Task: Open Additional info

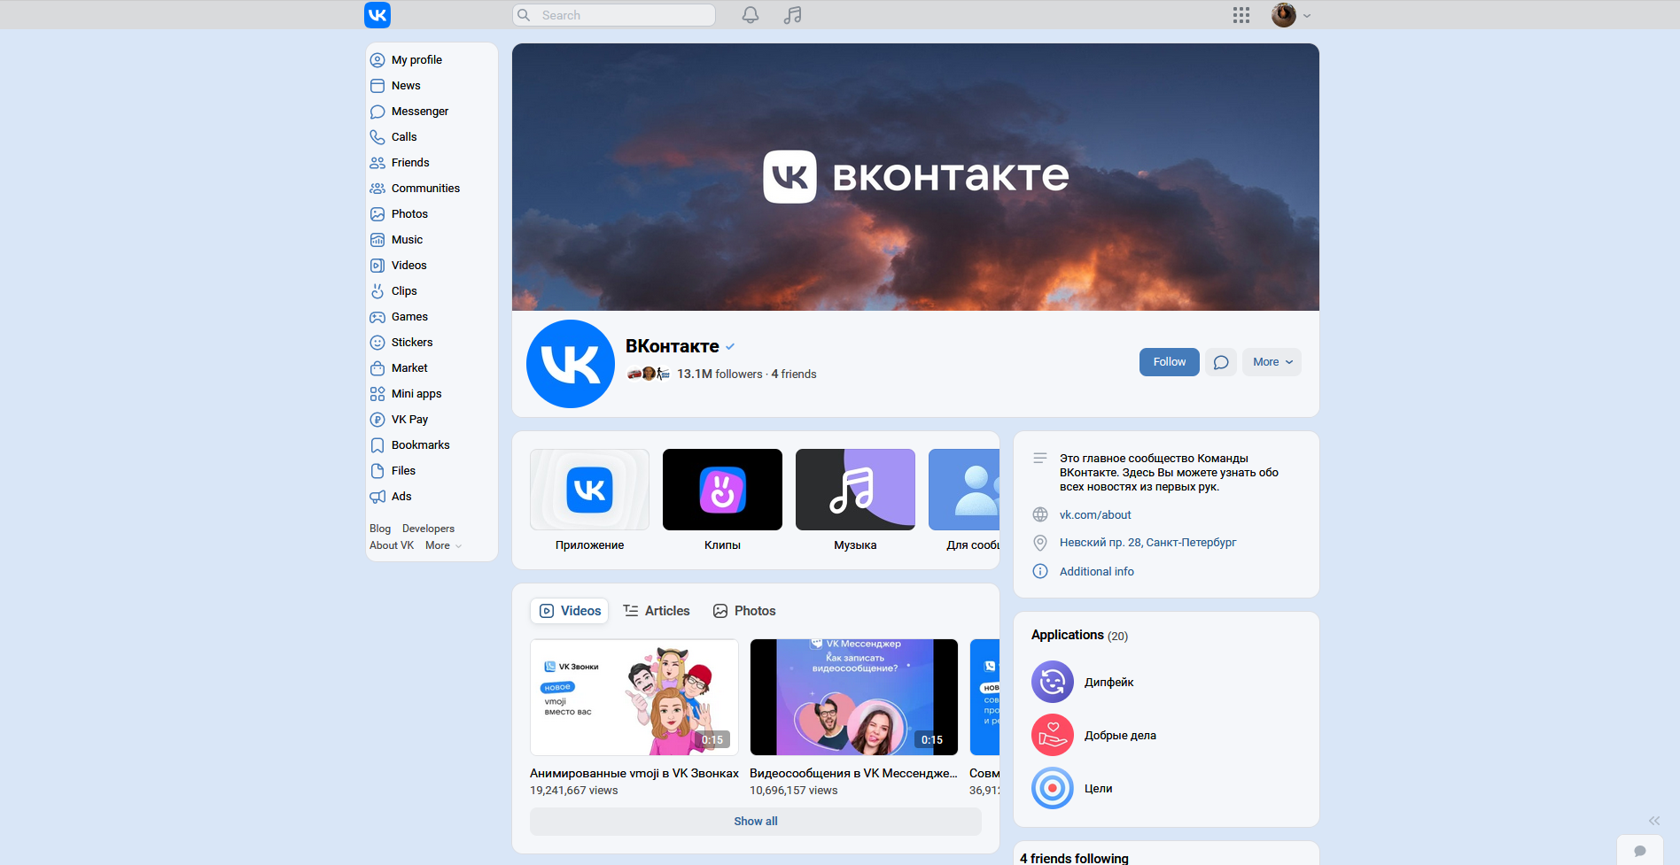Action: (1097, 572)
